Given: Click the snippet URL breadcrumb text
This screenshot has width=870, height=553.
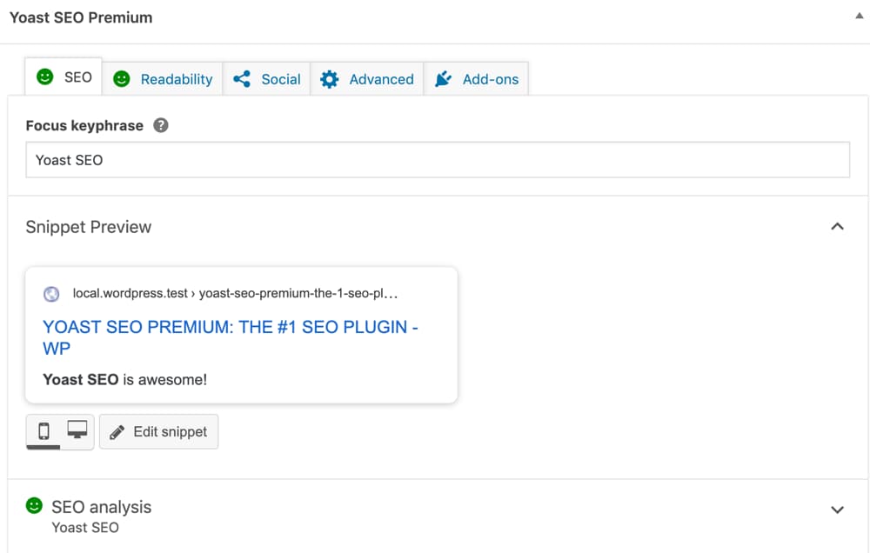Looking at the screenshot, I should pos(235,294).
